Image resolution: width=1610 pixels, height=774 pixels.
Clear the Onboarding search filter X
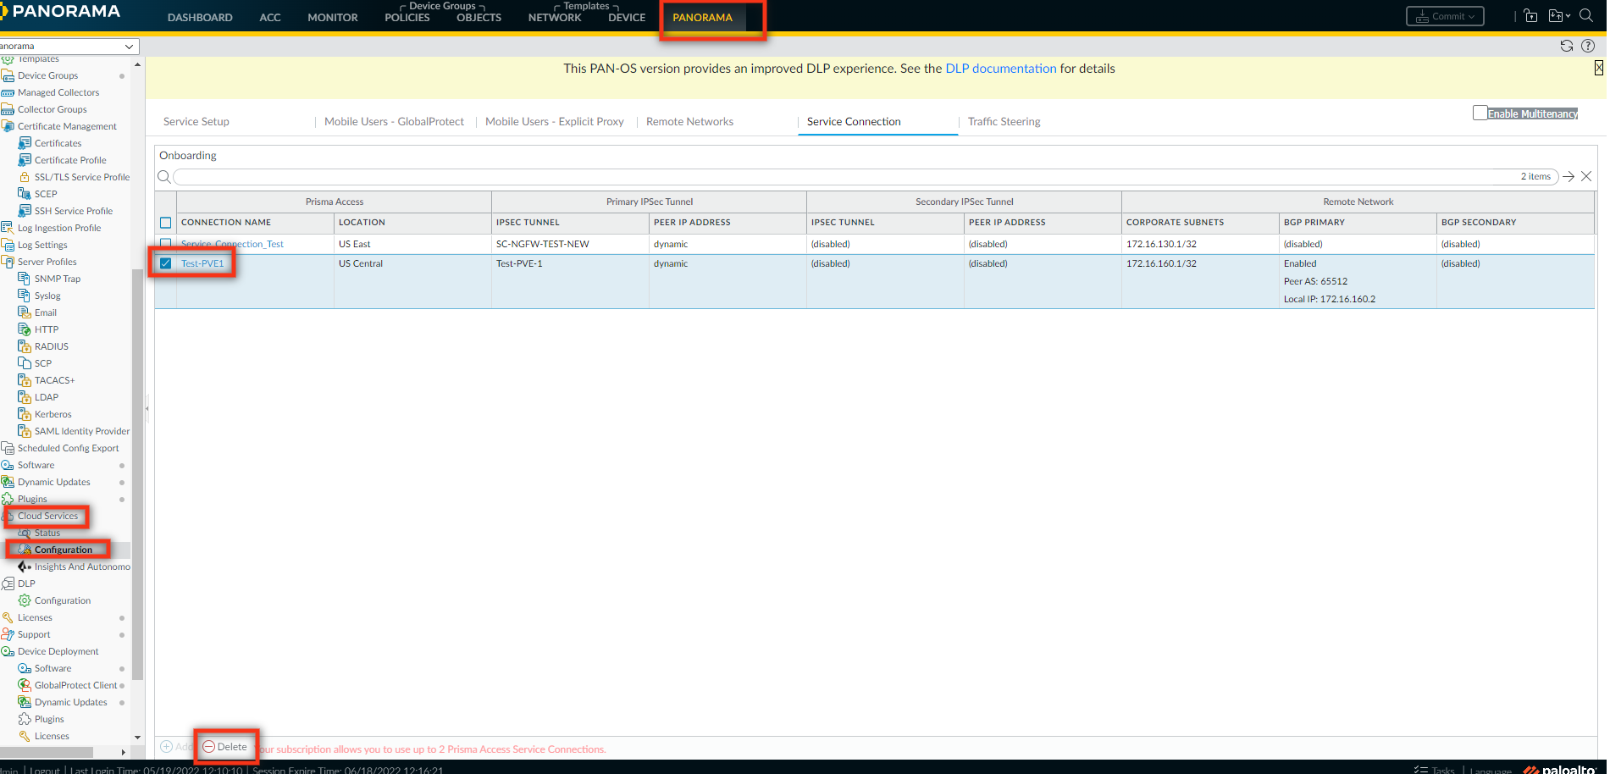tap(1586, 176)
